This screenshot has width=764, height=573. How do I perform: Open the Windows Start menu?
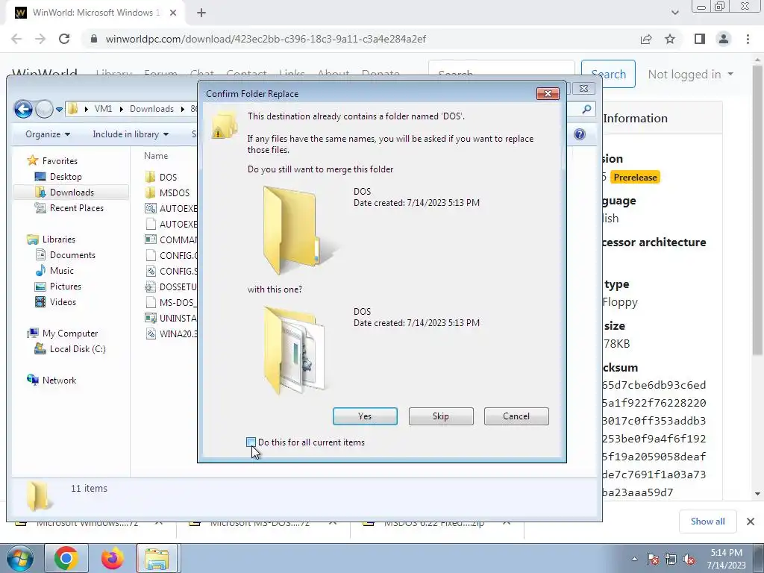(20, 558)
